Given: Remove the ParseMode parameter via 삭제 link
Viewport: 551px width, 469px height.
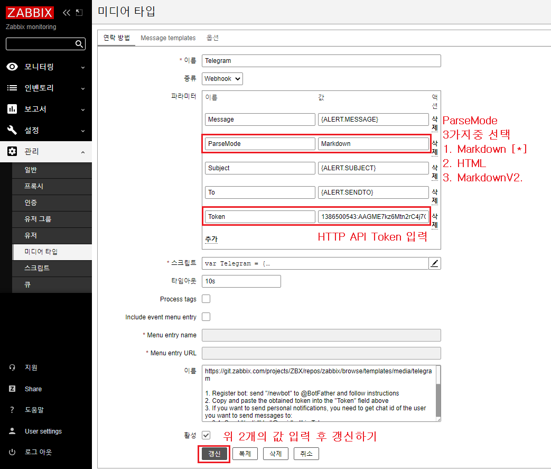Looking at the screenshot, I should tap(435, 148).
